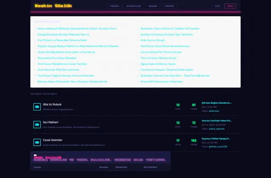
Task: Open İstanbul Ümraniye Ücretsiz Spor Salonları link
Action: (167, 34)
